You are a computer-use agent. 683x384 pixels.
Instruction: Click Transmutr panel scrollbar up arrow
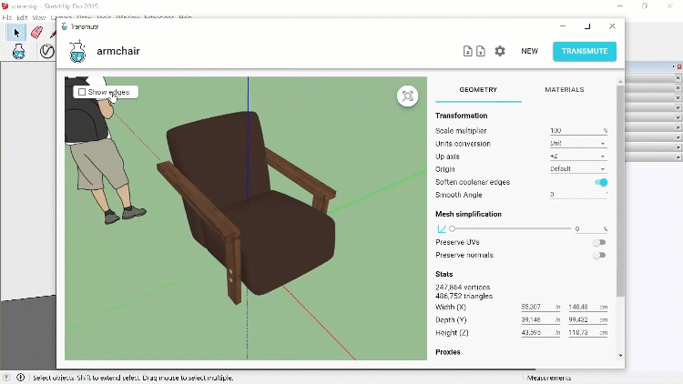620,81
